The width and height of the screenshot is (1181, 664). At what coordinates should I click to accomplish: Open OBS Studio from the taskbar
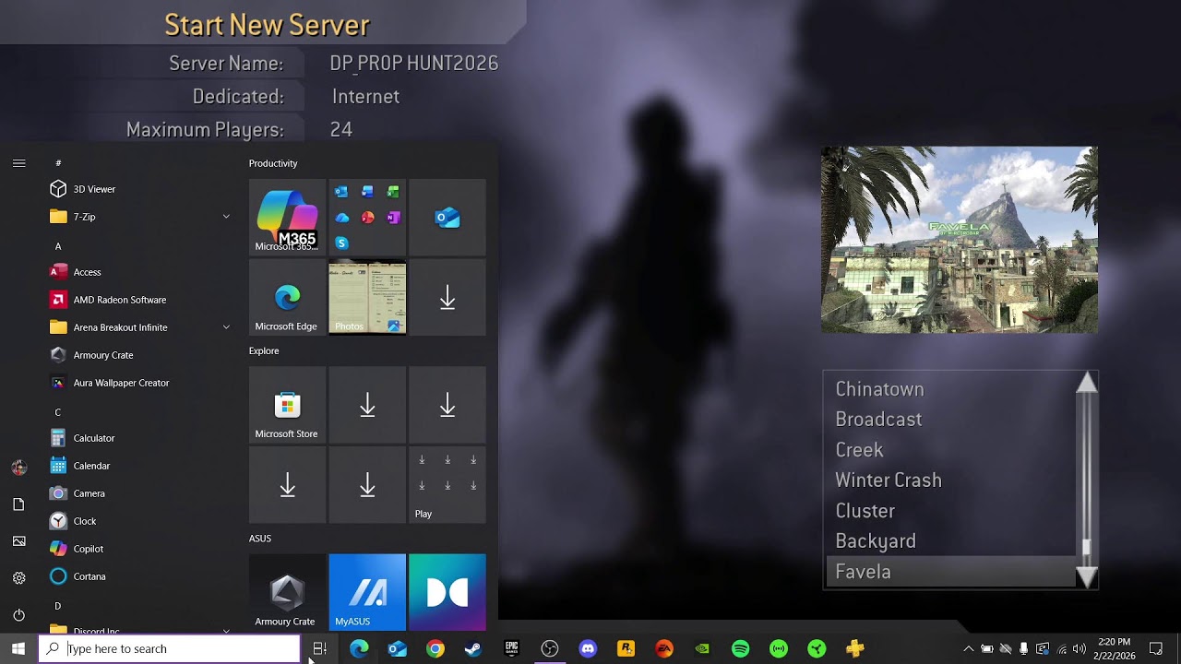(550, 648)
